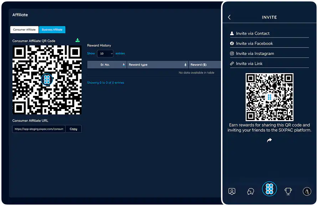
Task: Open the trophy icon in bottom nav
Action: coord(288,191)
